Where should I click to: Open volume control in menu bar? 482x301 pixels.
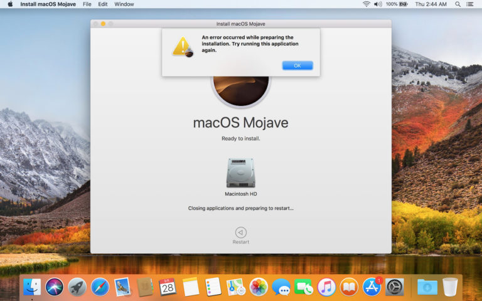378,4
